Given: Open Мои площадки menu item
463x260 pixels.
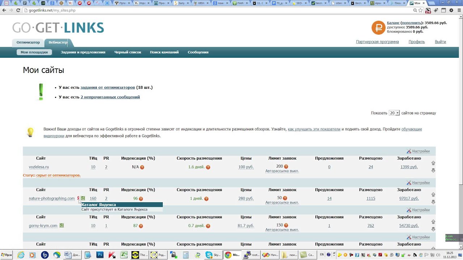Looking at the screenshot, I should pos(34,52).
